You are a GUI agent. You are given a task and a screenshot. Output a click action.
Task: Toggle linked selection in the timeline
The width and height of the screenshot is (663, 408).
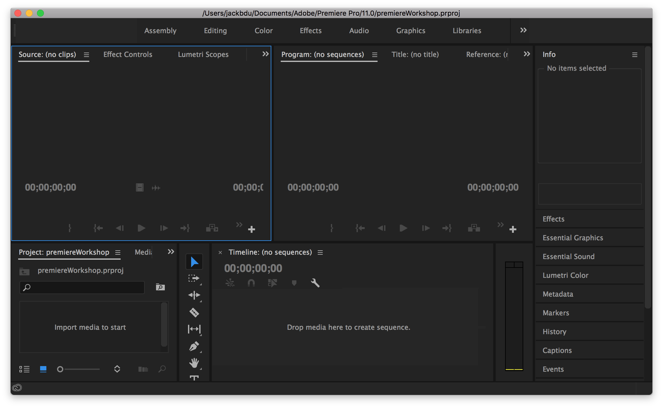tap(272, 283)
